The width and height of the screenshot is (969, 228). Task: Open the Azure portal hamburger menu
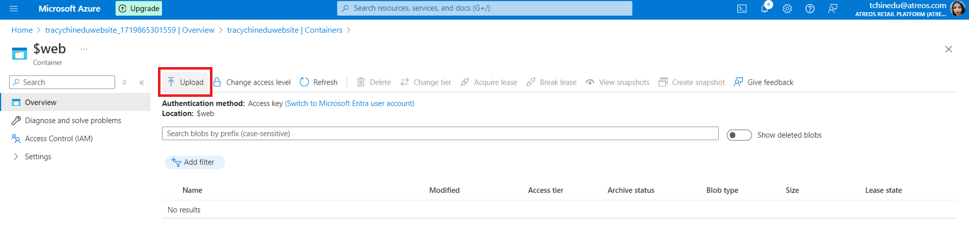click(14, 9)
